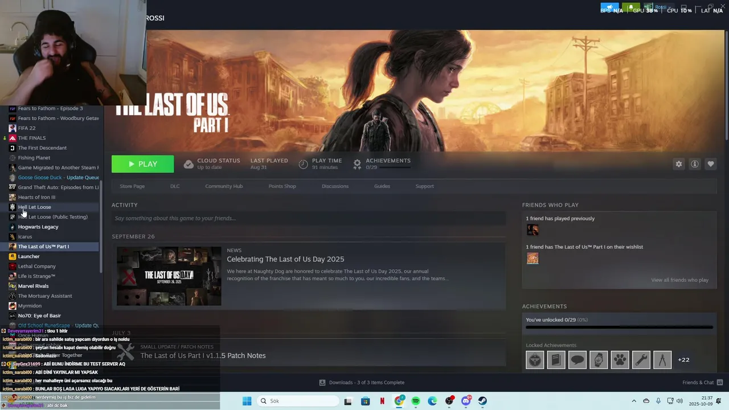Click 'View all friends who play'
Image resolution: width=729 pixels, height=410 pixels.
point(679,280)
